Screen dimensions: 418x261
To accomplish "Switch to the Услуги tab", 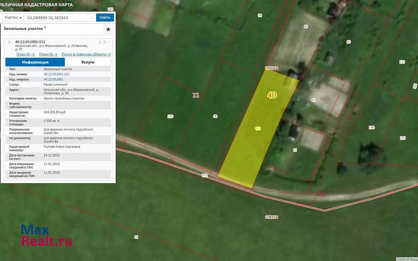I will [x=87, y=62].
